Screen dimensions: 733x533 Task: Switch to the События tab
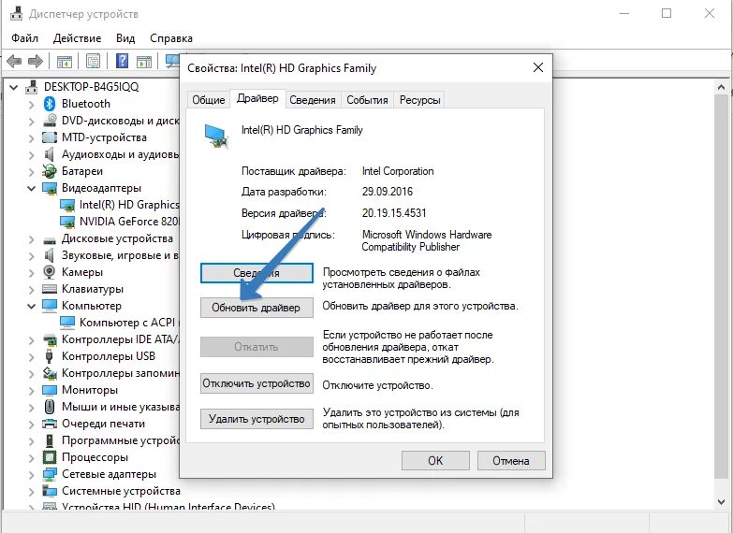coord(367,100)
